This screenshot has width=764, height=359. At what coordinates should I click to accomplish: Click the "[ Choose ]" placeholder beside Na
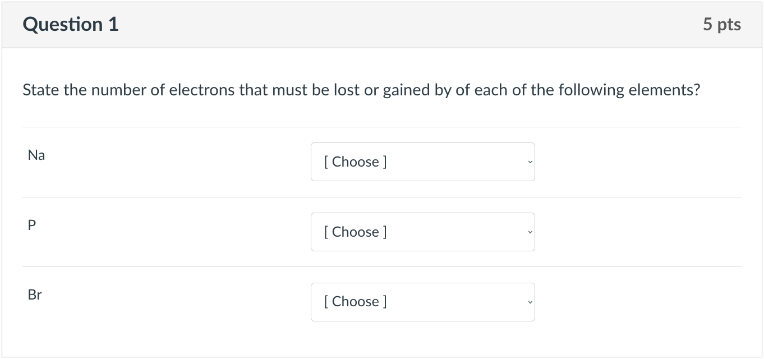(x=355, y=162)
